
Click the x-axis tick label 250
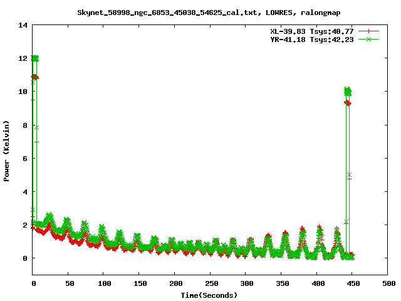(x=212, y=283)
